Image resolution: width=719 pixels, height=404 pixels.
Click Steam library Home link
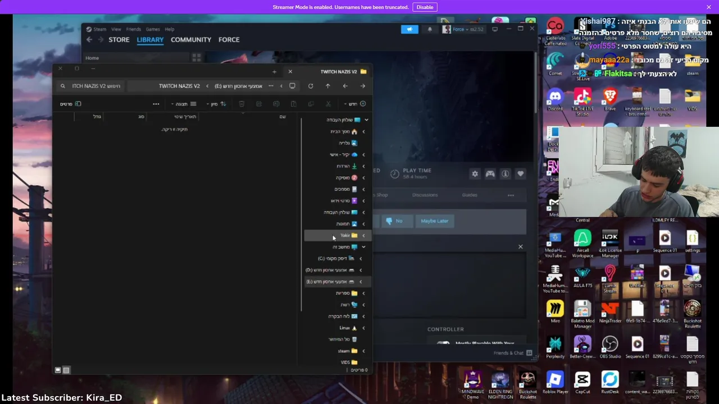(x=92, y=58)
